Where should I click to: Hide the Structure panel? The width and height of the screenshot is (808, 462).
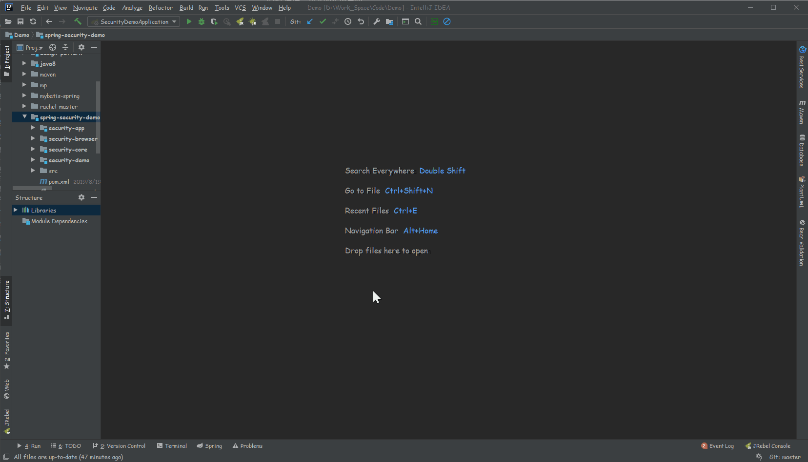pyautogui.click(x=94, y=197)
